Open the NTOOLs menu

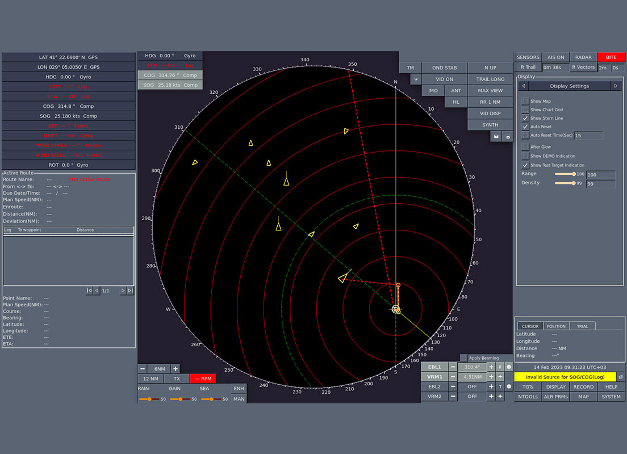[528, 397]
